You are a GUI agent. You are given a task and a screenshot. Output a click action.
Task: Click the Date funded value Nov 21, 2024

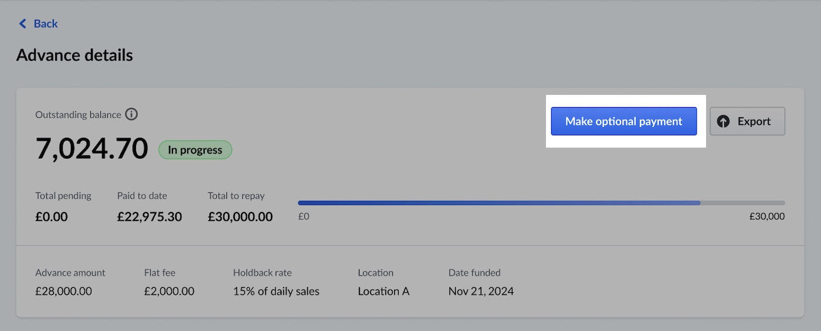tap(481, 291)
